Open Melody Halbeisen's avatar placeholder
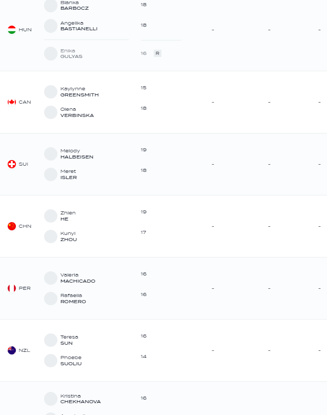 [x=51, y=154]
